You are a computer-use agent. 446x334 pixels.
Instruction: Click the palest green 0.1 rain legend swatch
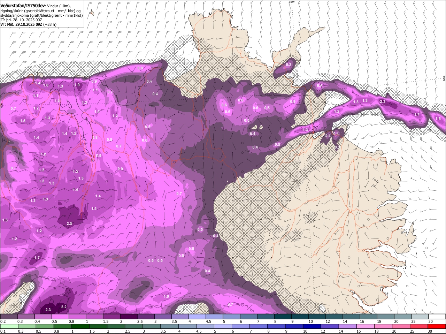pyautogui.click(x=9, y=326)
